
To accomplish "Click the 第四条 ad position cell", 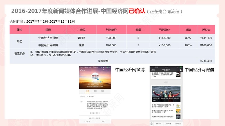I will [81, 38].
